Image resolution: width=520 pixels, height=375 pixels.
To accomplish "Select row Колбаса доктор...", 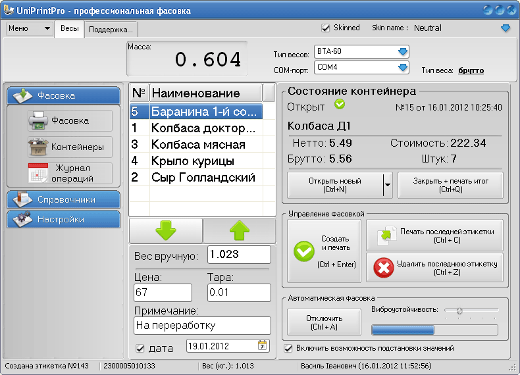I will pyautogui.click(x=196, y=128).
